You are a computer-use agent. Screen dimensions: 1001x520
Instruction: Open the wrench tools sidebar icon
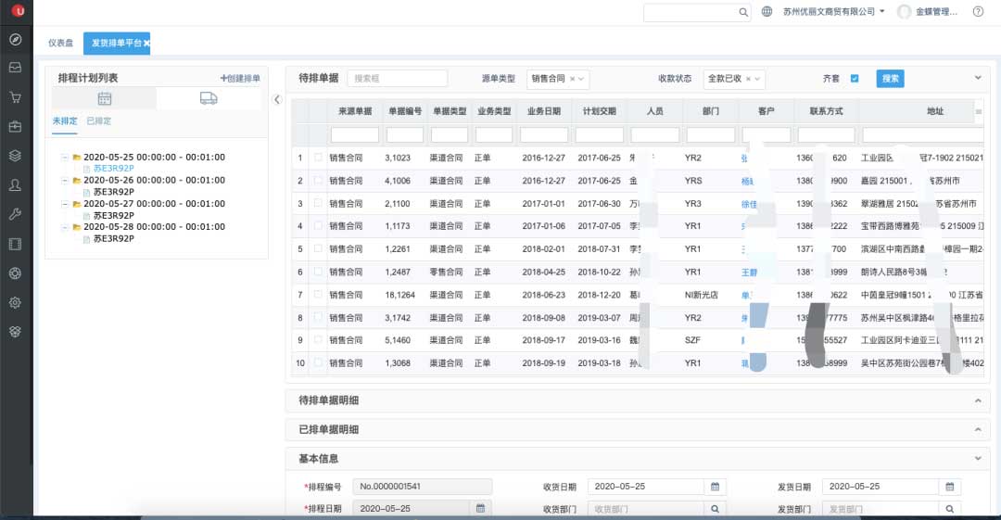16,214
